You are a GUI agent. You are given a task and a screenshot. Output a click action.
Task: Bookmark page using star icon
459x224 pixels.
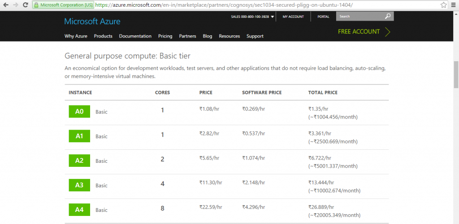tap(444, 5)
